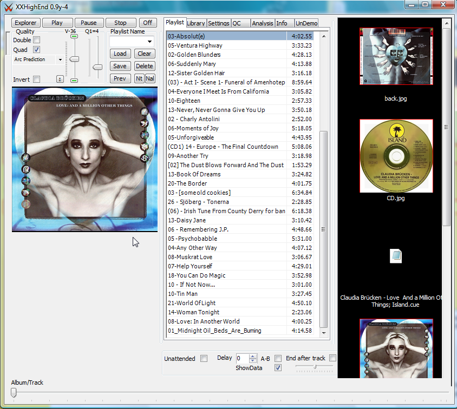Toggle the Unattended checkbox
This screenshot has width=457, height=409.
coord(204,358)
